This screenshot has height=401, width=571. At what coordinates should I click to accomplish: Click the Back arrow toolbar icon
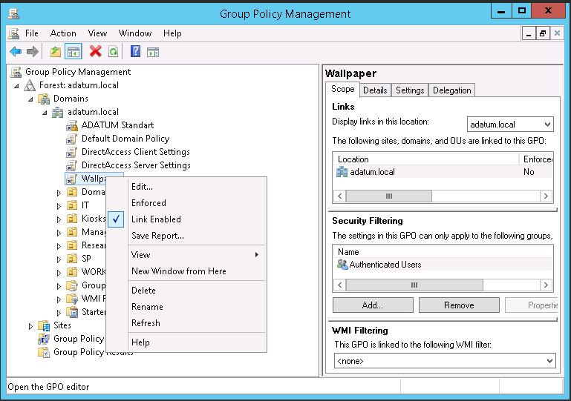[x=16, y=52]
